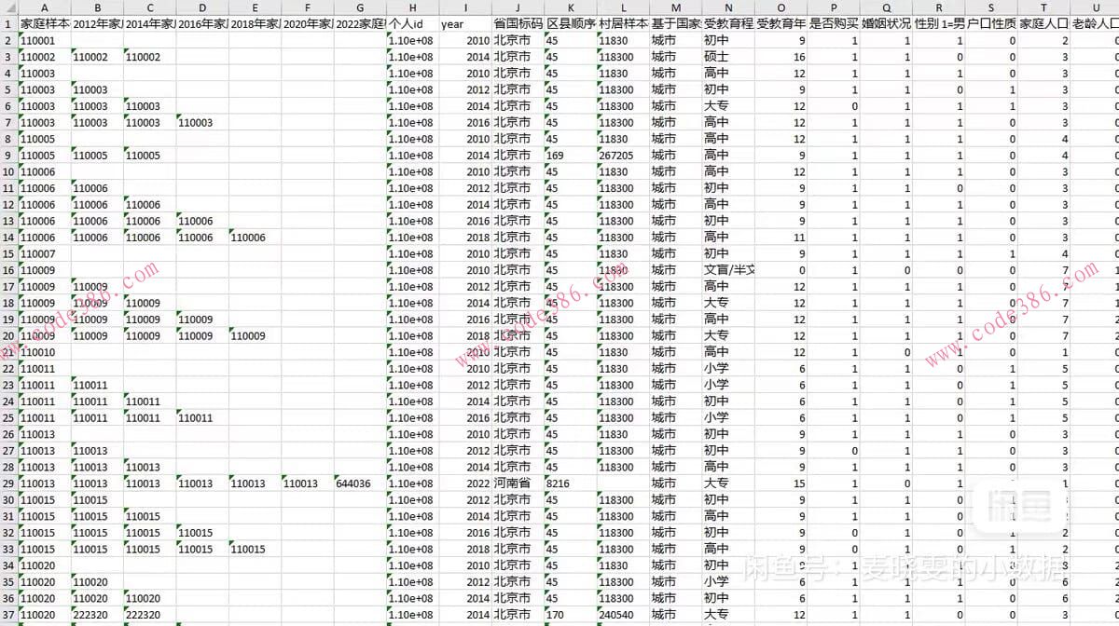The height and width of the screenshot is (626, 1119).
Task: Click the '2016年家' header cell
Action: (202, 23)
